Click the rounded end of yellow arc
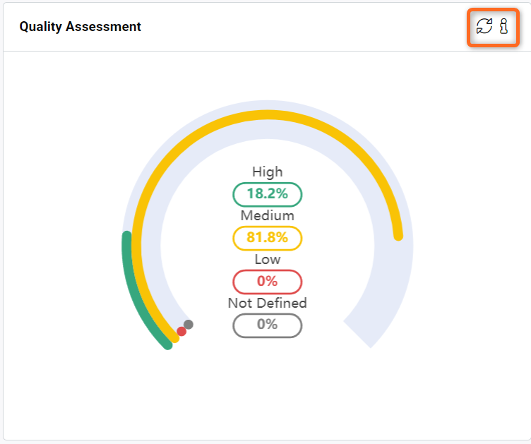The image size is (531, 444). [398, 236]
